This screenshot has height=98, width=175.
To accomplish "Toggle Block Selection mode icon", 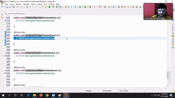I will click(69, 7).
